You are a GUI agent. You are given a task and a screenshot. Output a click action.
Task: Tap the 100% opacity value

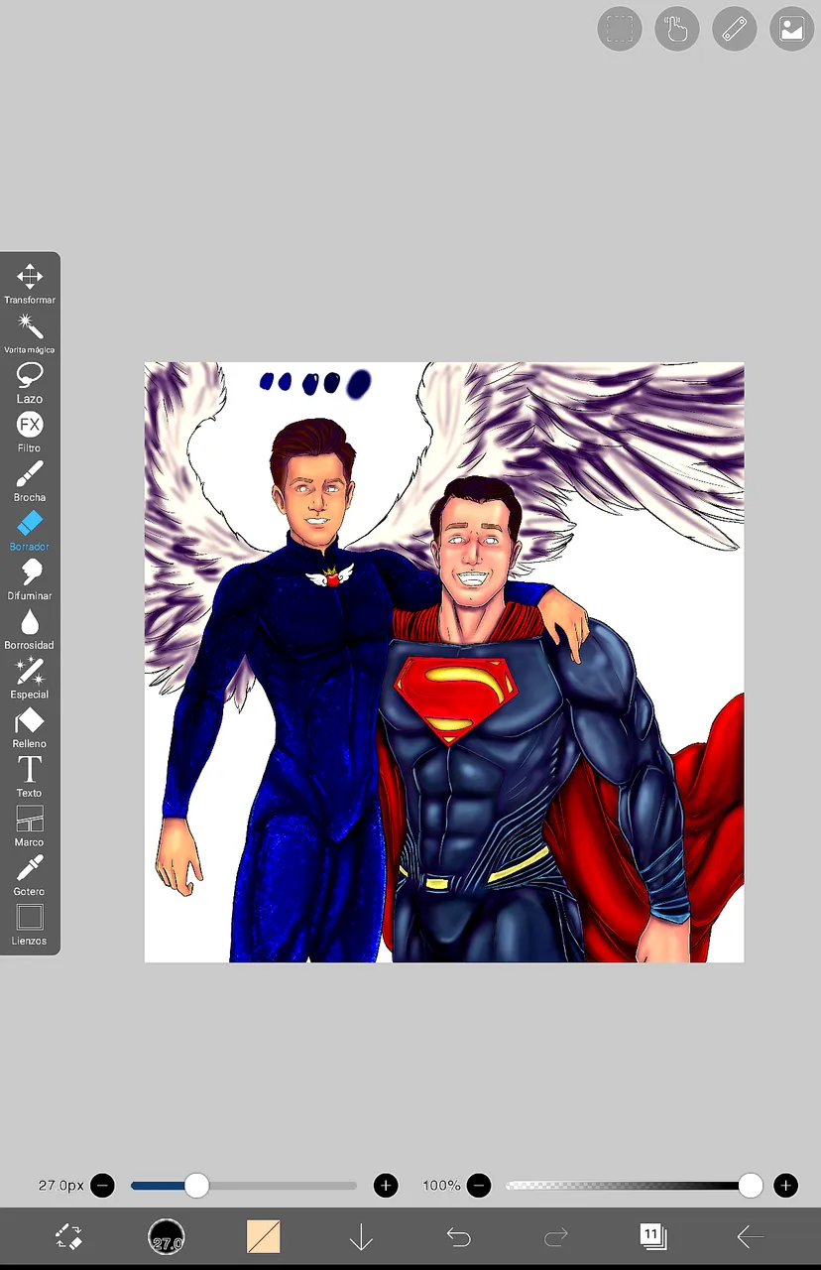pos(441,1186)
